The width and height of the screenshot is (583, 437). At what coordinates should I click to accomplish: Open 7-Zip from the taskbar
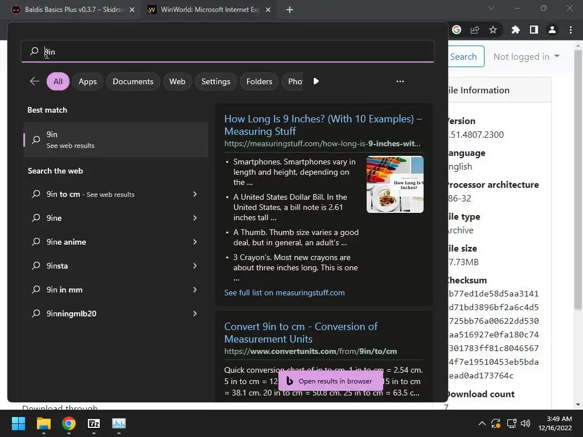94,423
